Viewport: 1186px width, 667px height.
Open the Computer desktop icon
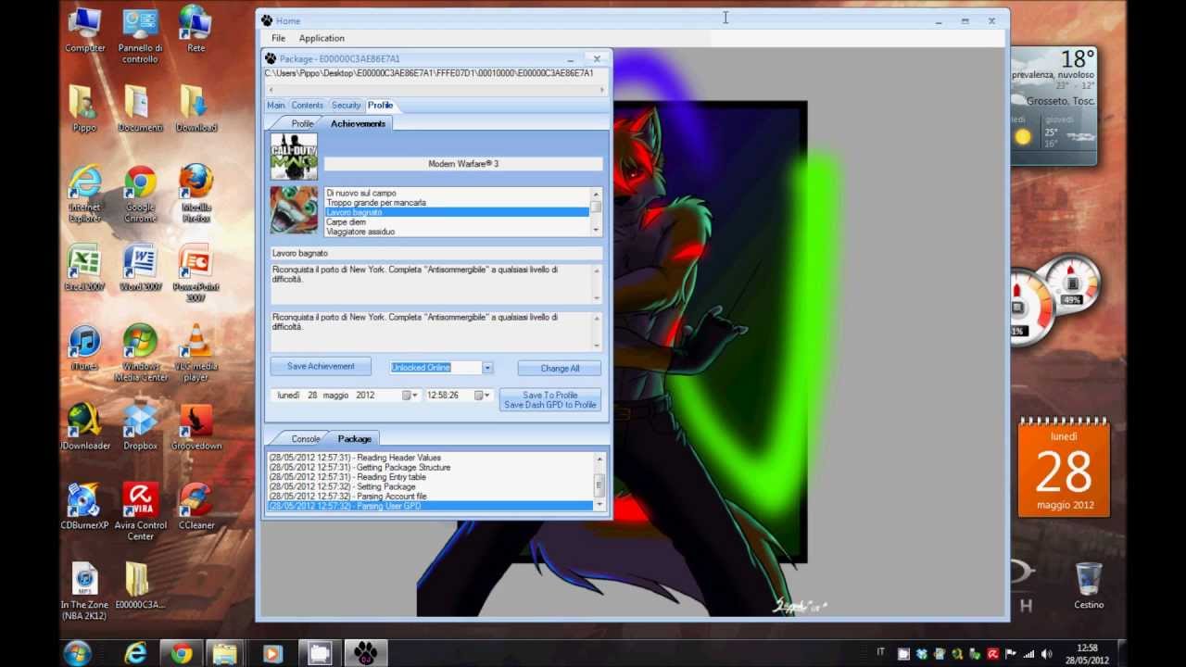pos(84,29)
